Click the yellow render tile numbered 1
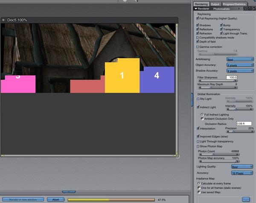This screenshot has width=256, height=203. point(122,75)
